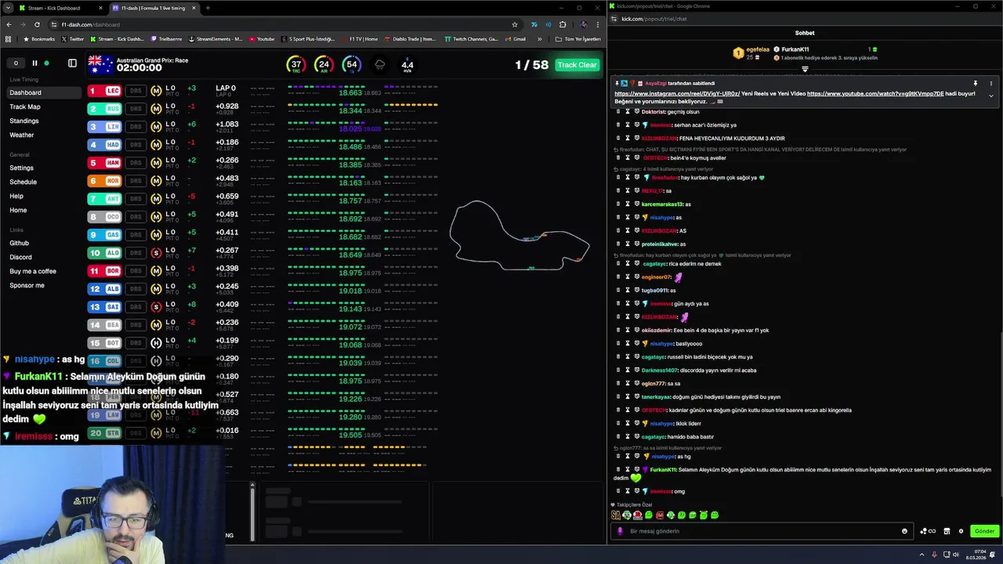Bookmark this page with the star icon

(515, 24)
